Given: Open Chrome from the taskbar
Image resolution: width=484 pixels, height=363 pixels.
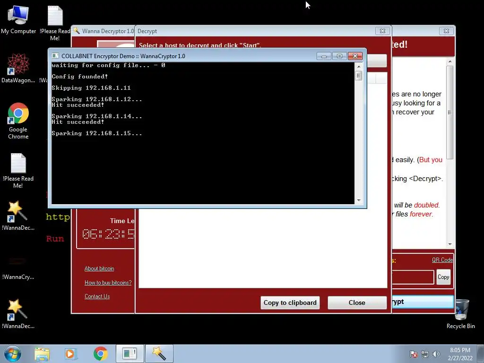Looking at the screenshot, I should click(x=100, y=354).
